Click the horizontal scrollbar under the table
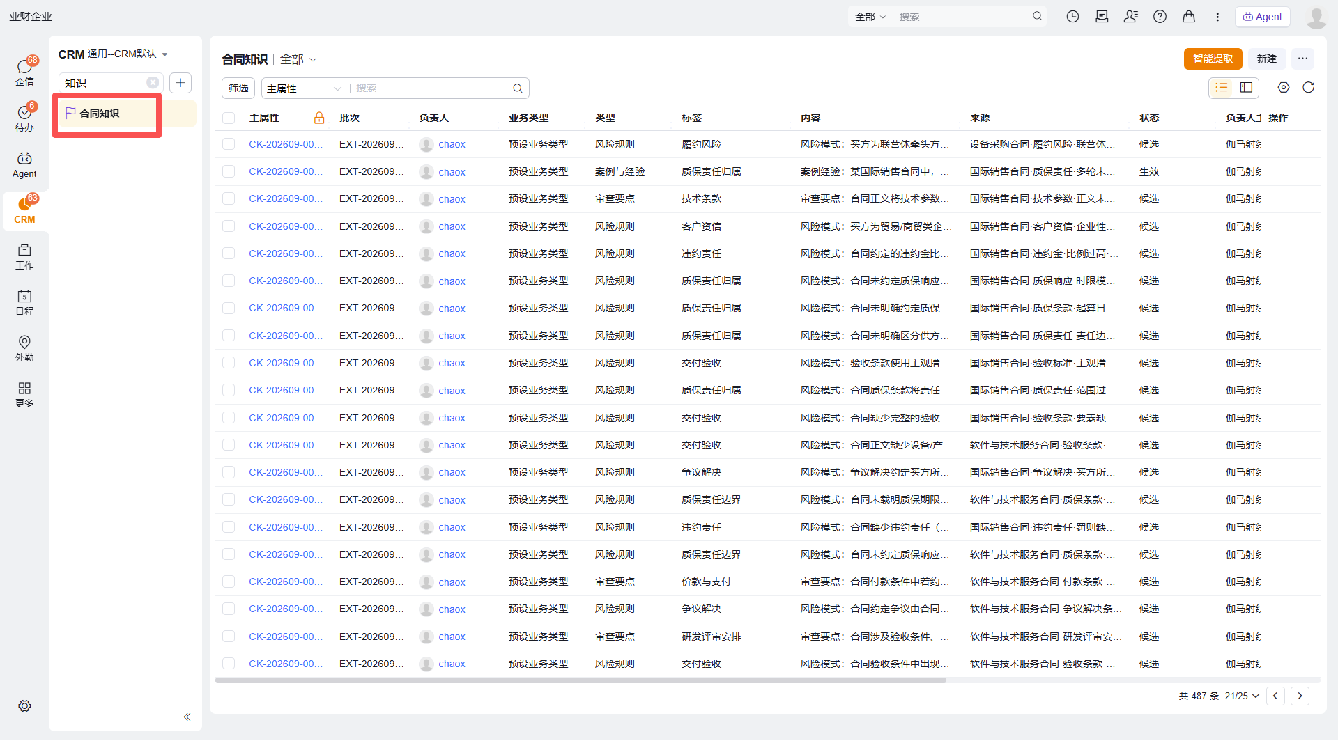This screenshot has width=1338, height=741. click(x=580, y=680)
